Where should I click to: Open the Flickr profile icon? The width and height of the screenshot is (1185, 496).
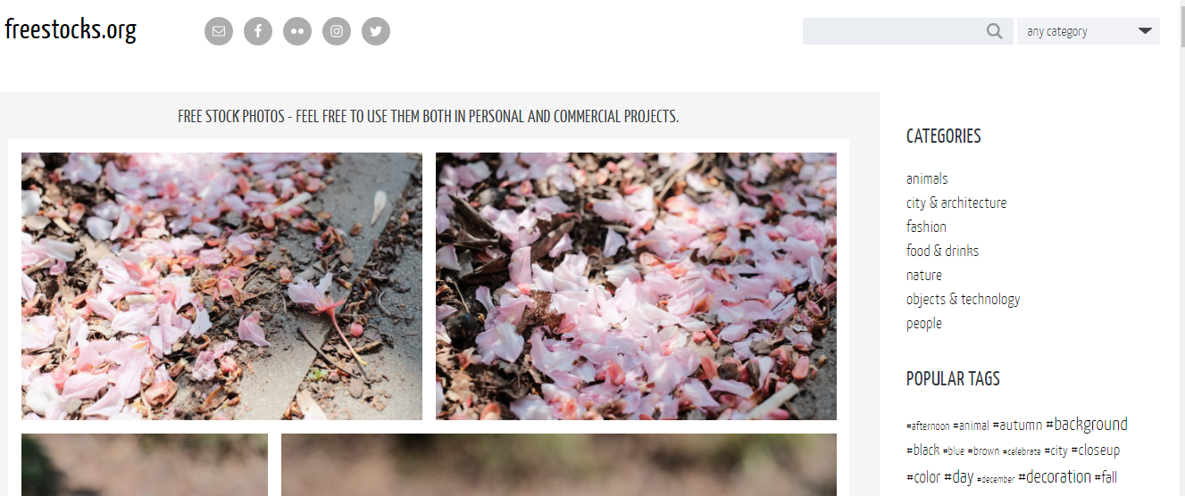297,31
